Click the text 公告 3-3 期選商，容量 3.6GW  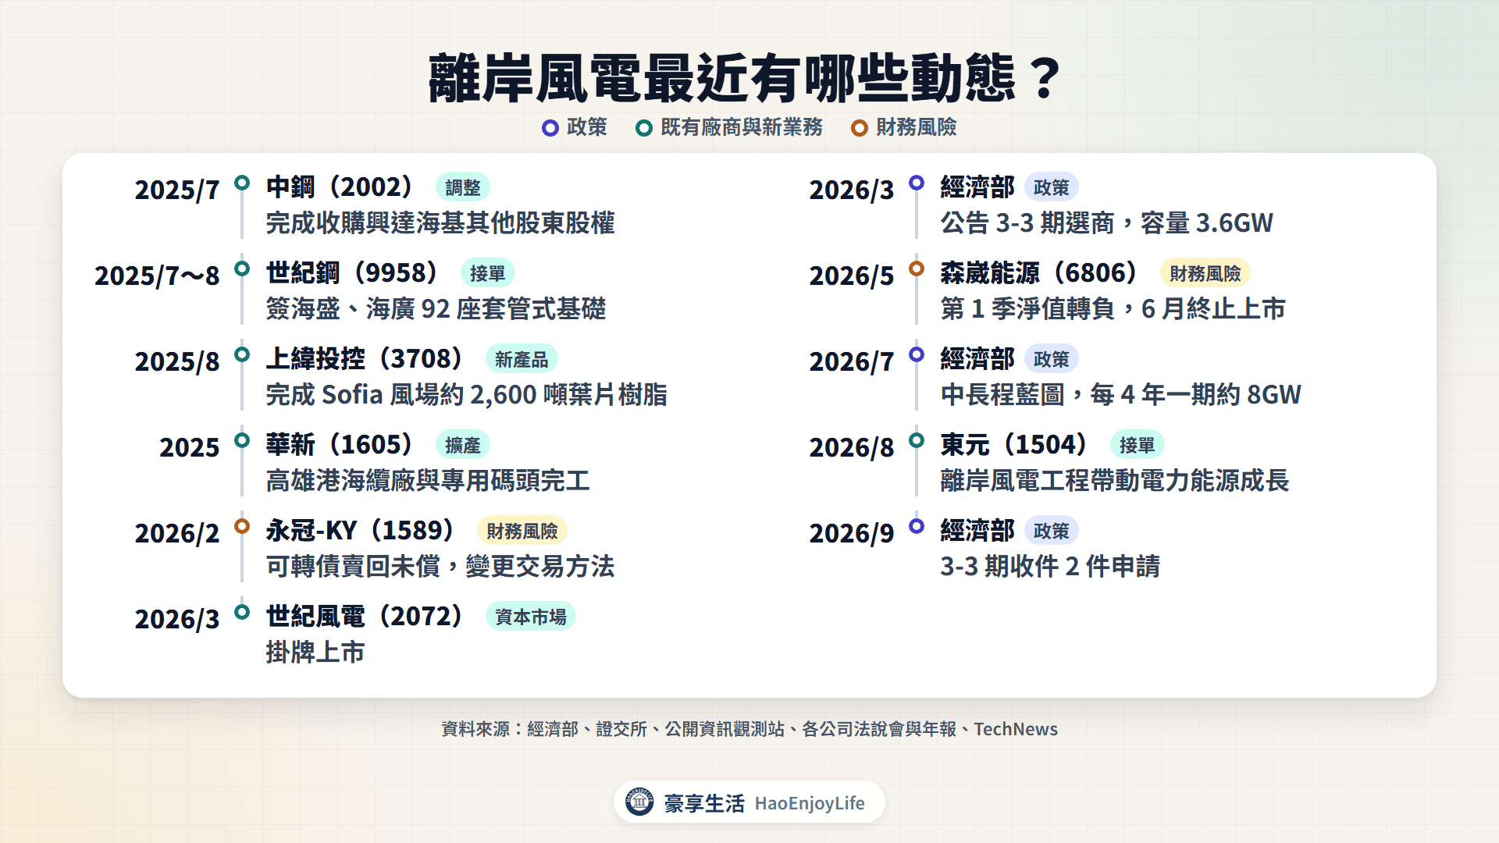[1106, 223]
